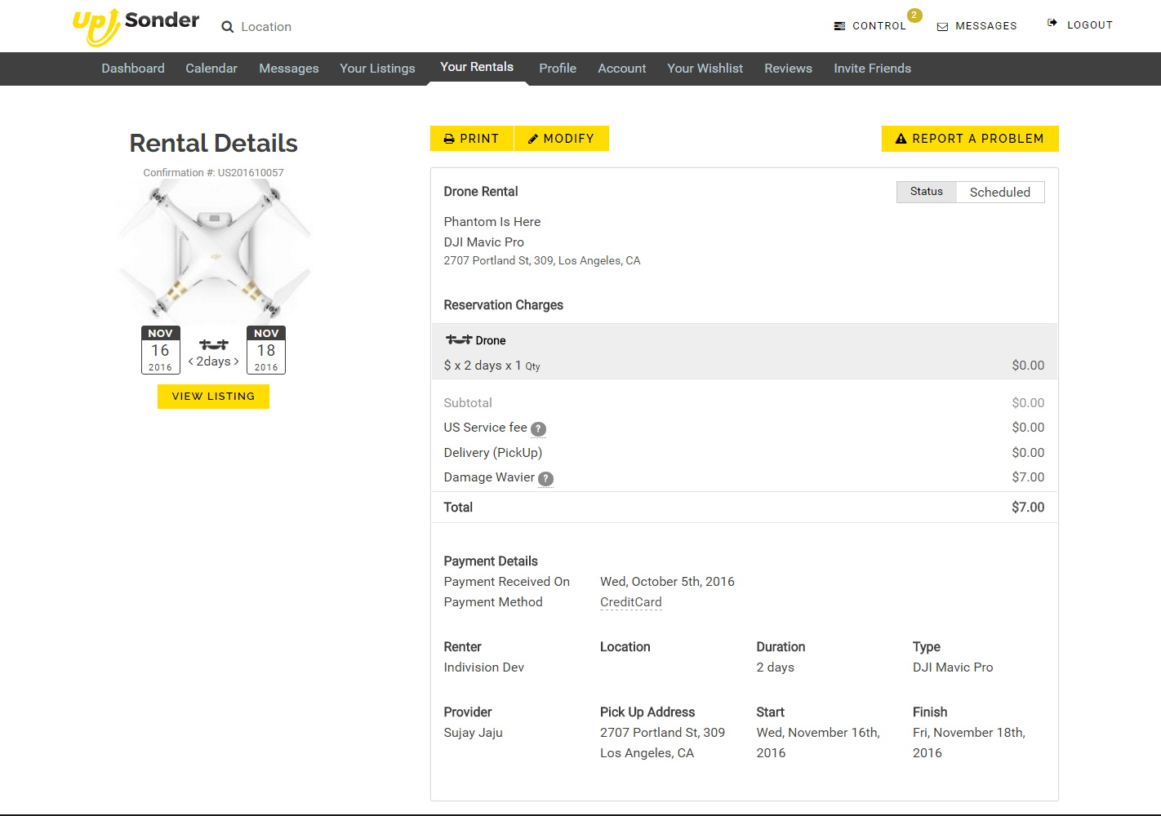This screenshot has width=1161, height=816.
Task: Click the Logout link
Action: pyautogui.click(x=1090, y=25)
